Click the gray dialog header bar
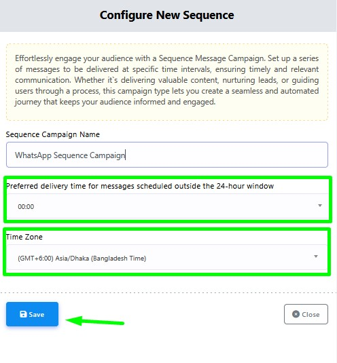337x363 pixels. tap(168, 16)
